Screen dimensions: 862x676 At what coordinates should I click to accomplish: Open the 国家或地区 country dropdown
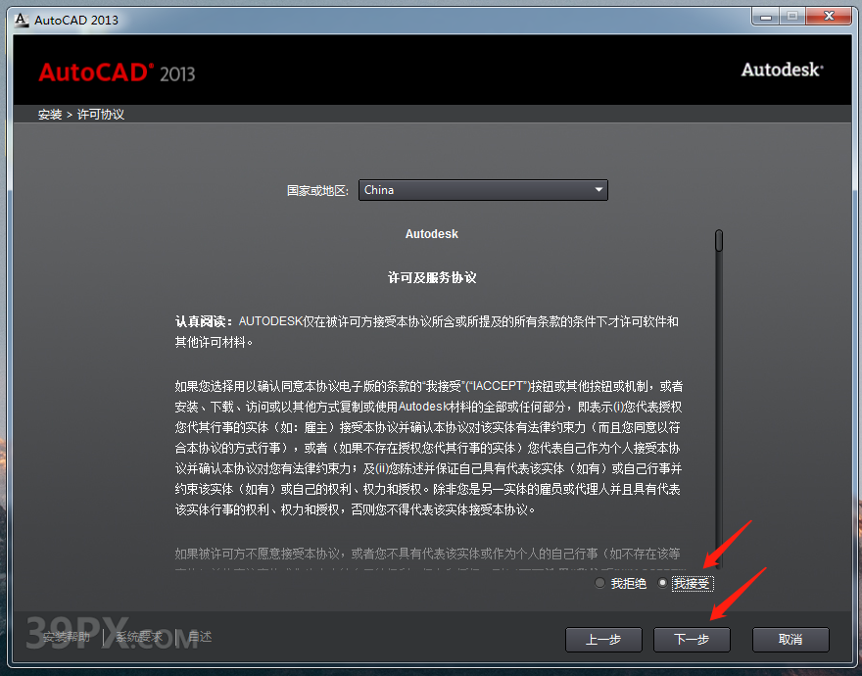coord(483,189)
